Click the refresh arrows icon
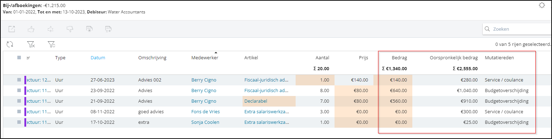Viewport: 552px width, 139px height. (x=10, y=44)
